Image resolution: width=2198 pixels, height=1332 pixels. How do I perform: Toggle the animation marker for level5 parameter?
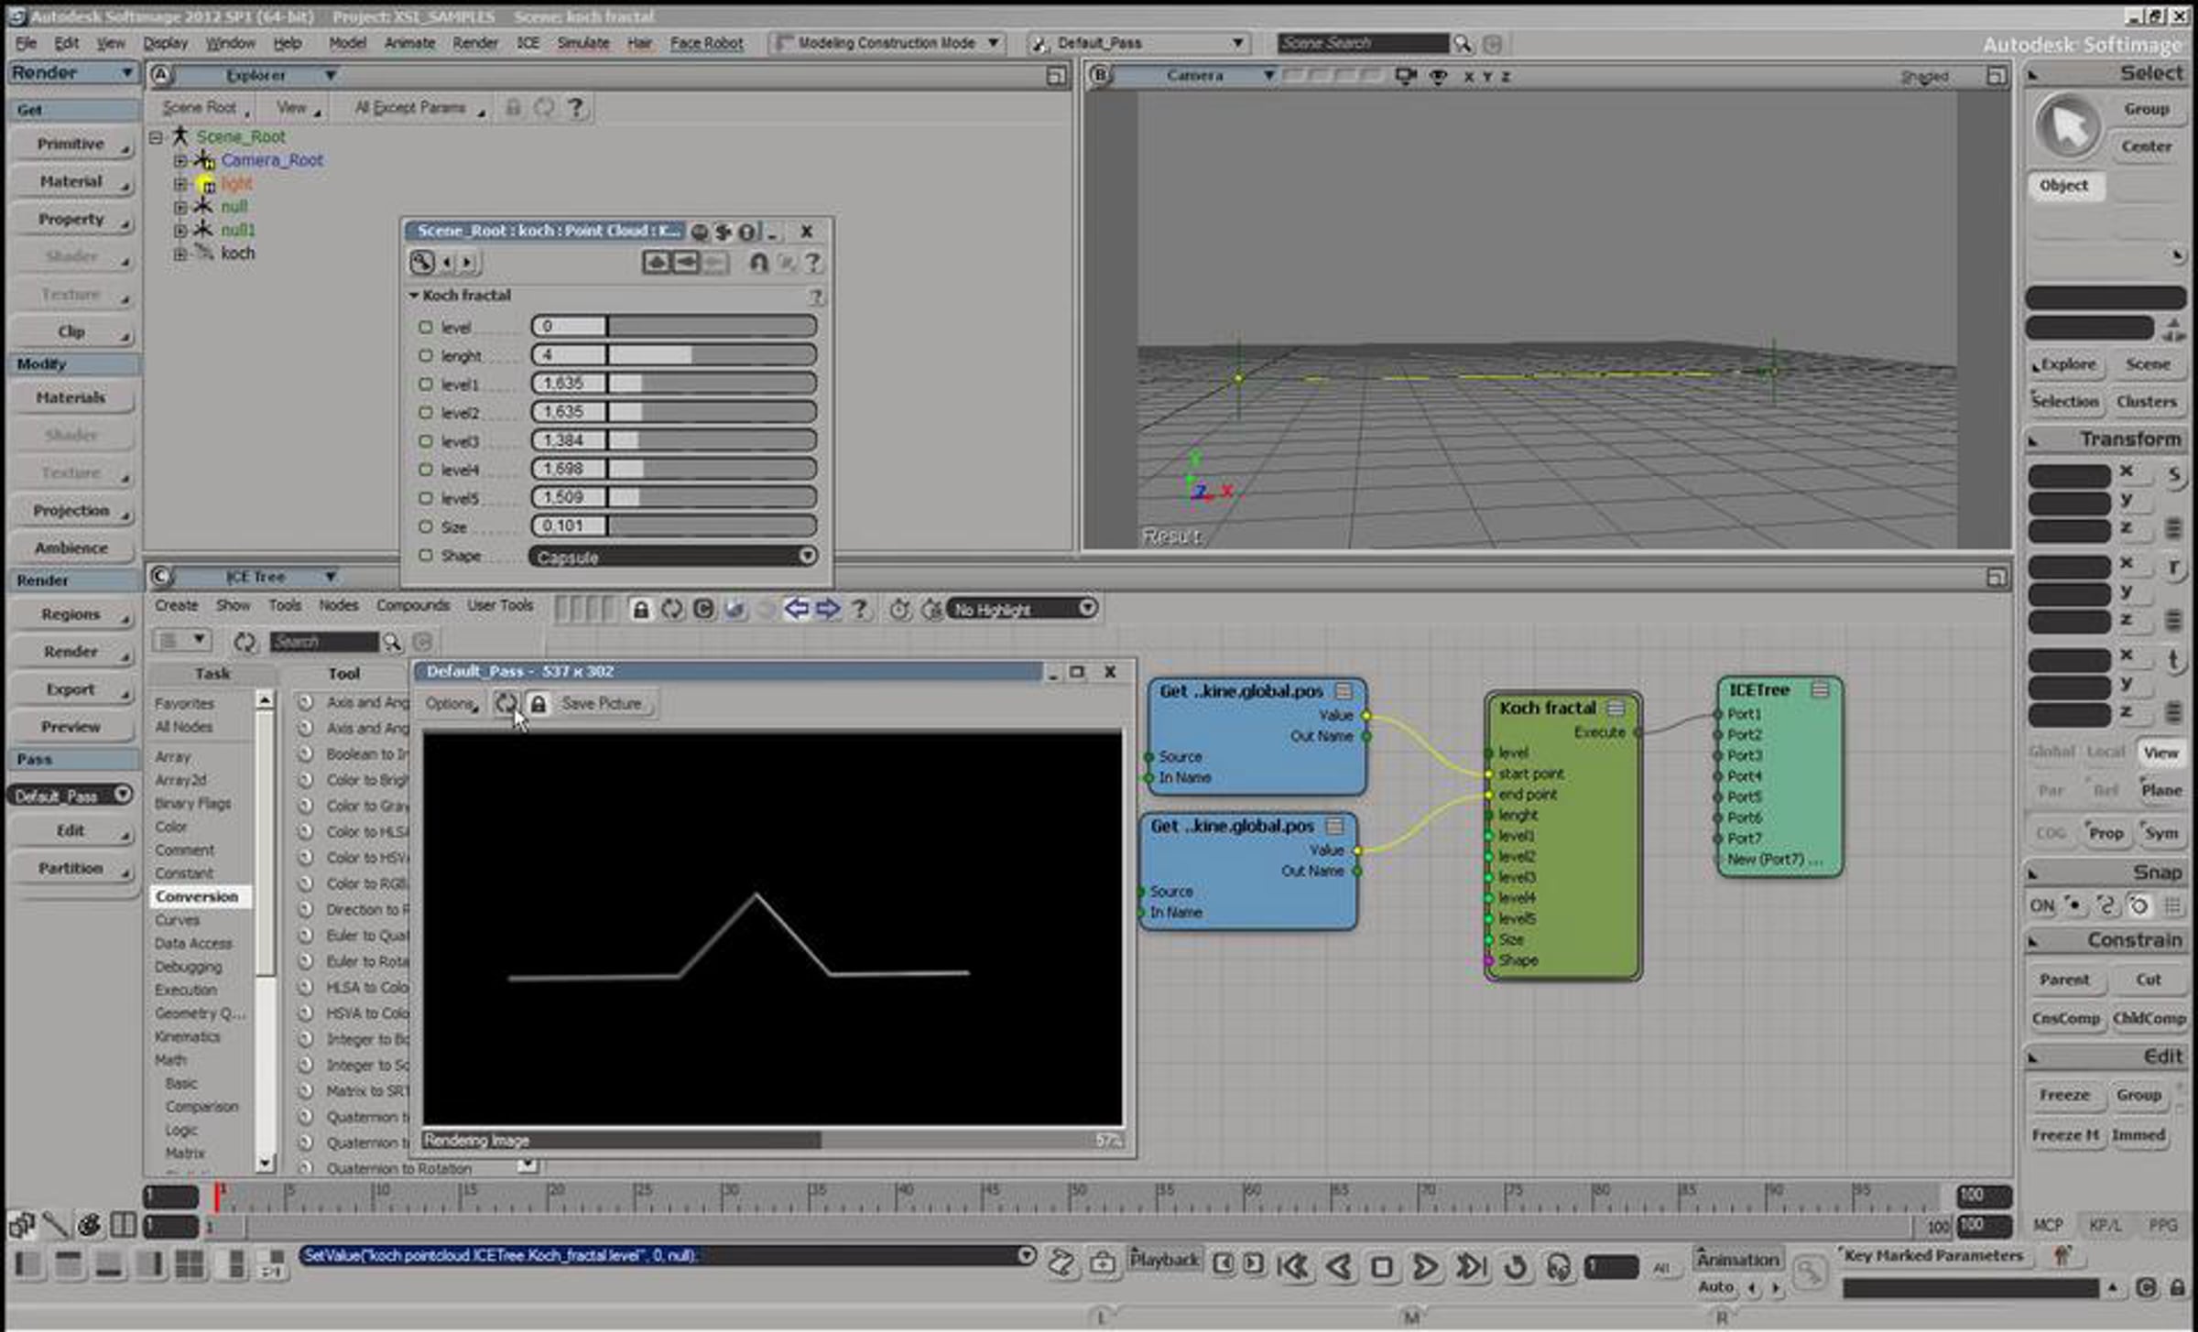[425, 498]
